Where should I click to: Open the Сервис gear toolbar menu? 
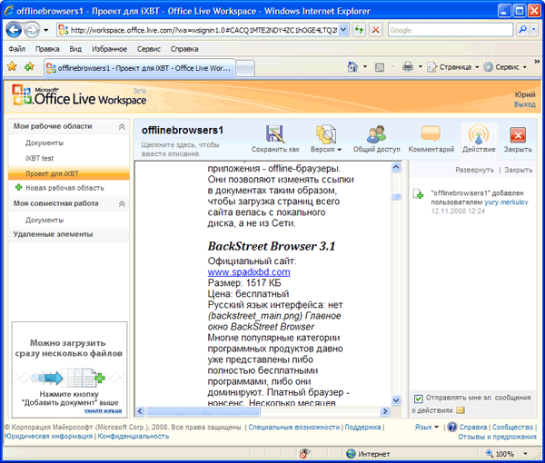(x=506, y=67)
